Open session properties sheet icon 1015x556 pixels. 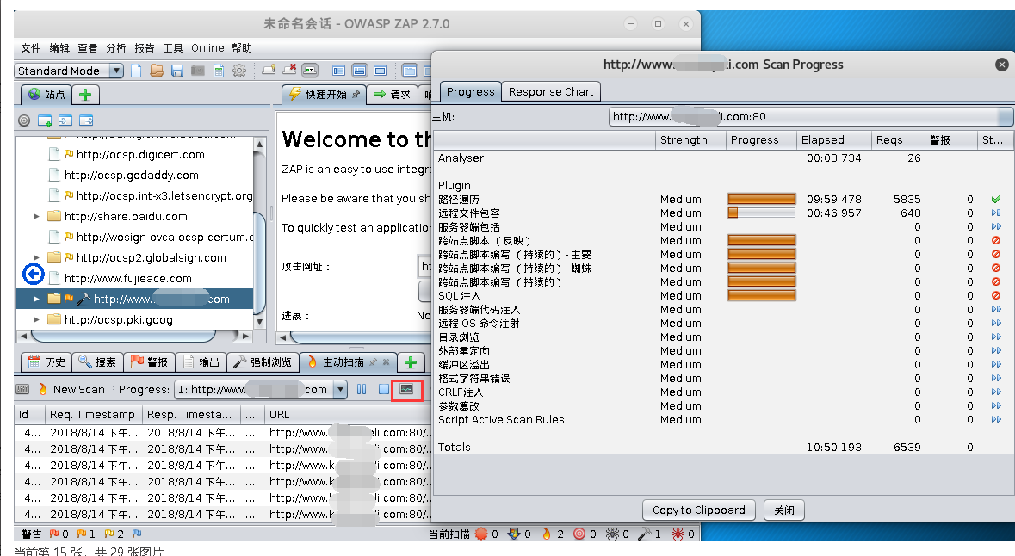[x=219, y=71]
